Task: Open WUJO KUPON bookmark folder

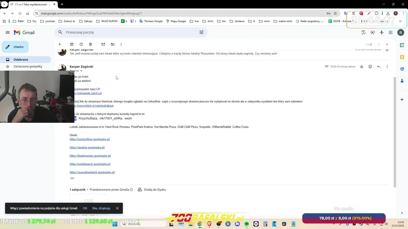Action: pos(107,21)
